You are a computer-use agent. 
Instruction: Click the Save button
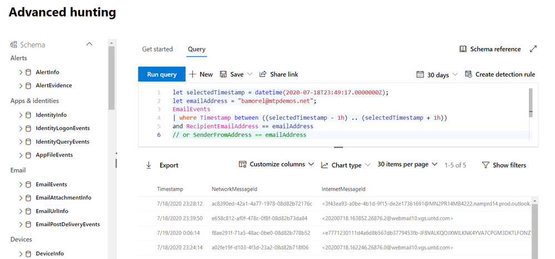tap(232, 74)
